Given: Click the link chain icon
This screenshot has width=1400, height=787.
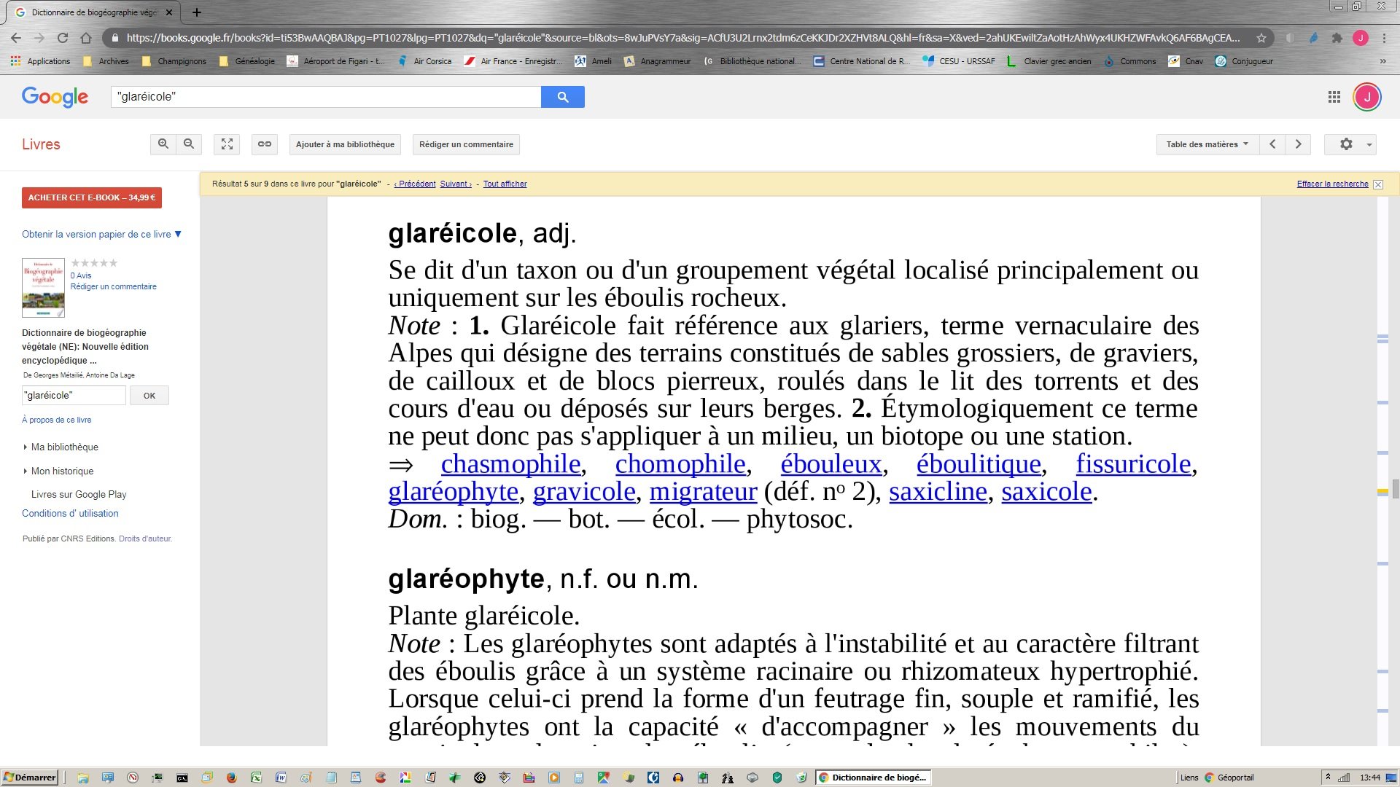Looking at the screenshot, I should [x=265, y=144].
